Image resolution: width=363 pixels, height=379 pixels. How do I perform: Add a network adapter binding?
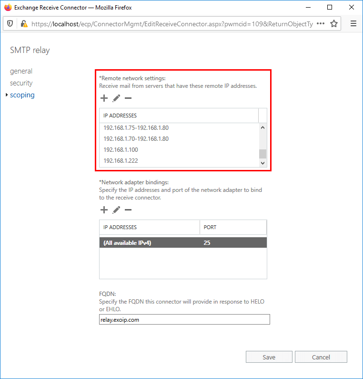[x=104, y=210]
